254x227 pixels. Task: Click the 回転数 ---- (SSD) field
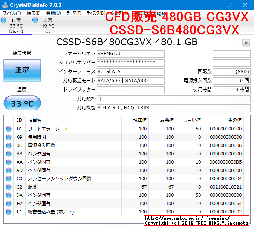click(232, 72)
